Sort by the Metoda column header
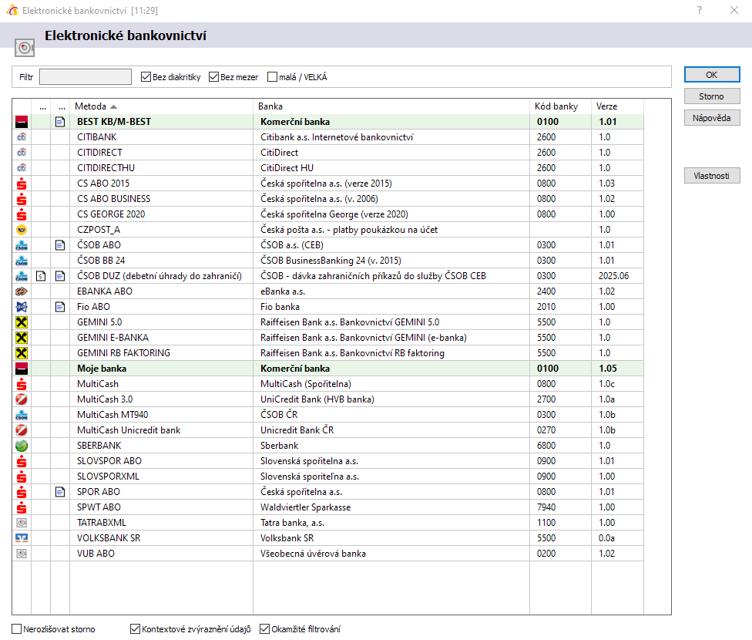This screenshot has width=752, height=640. (x=161, y=106)
